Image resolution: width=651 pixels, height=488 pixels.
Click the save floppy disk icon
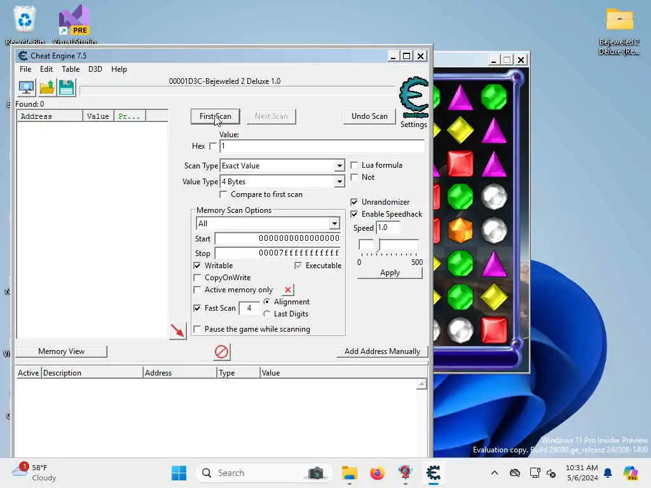66,88
